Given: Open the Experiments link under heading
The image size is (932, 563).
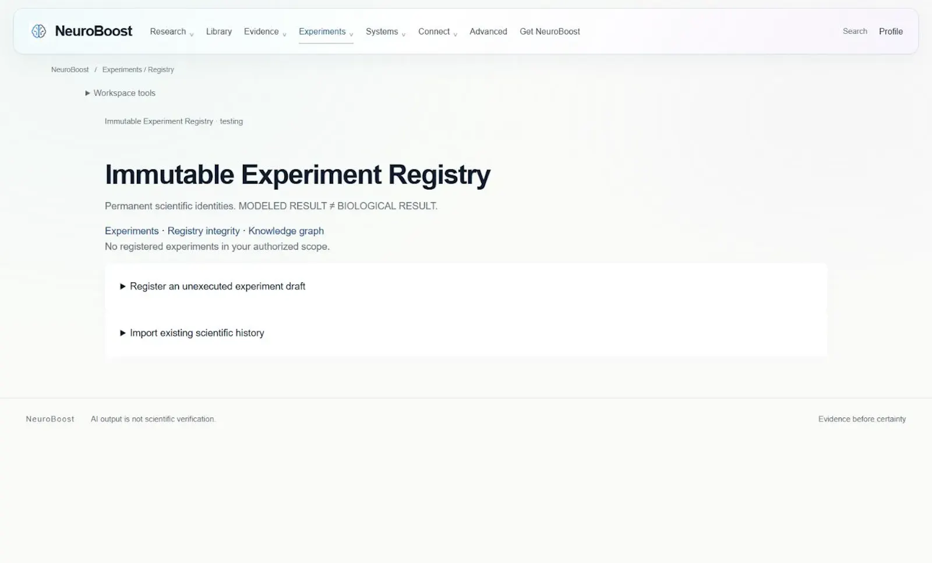Looking at the screenshot, I should (132, 231).
